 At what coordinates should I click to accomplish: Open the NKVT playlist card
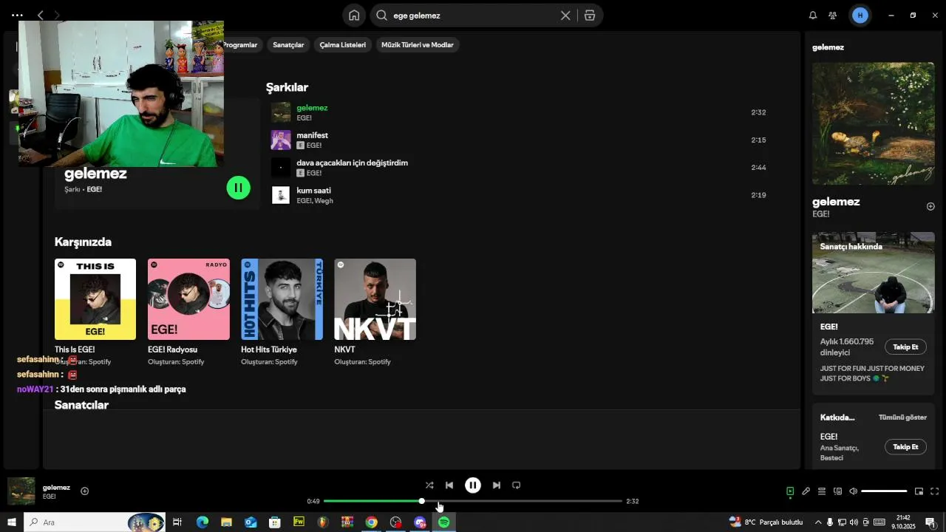(375, 313)
